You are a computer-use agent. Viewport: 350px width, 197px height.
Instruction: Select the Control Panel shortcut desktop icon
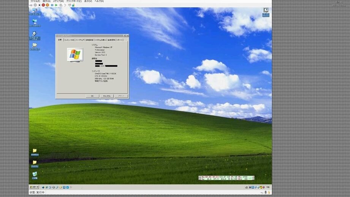pyautogui.click(x=35, y=36)
